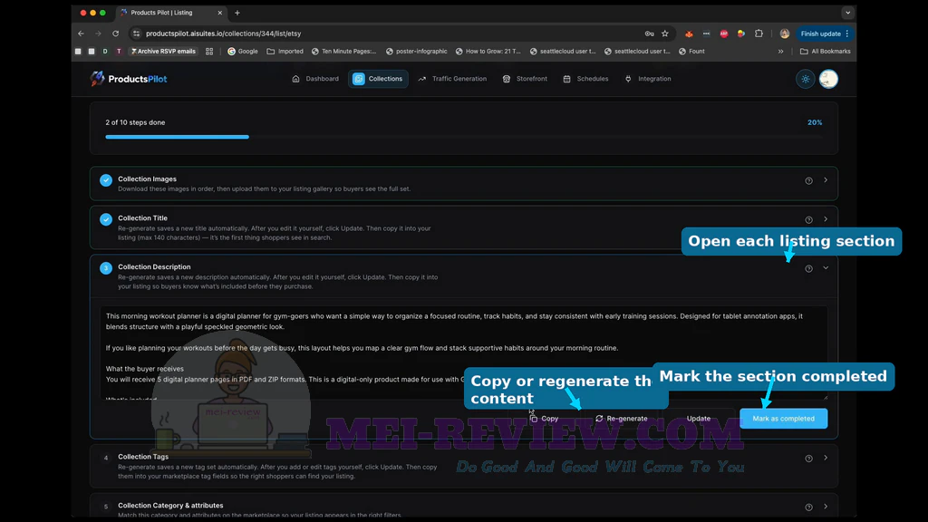Copy the collection description
The height and width of the screenshot is (522, 928).
[x=544, y=419]
